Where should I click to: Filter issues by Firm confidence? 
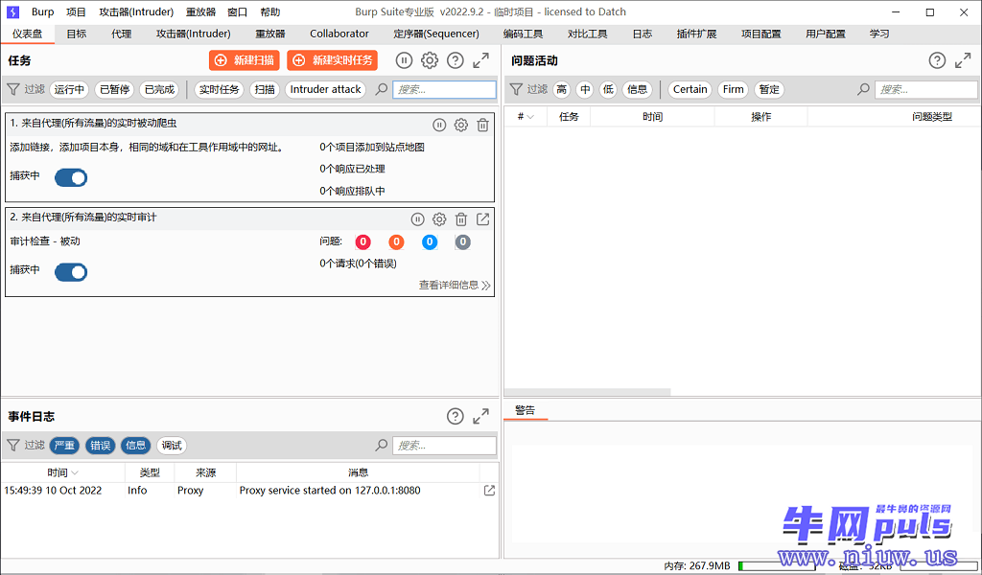(734, 89)
